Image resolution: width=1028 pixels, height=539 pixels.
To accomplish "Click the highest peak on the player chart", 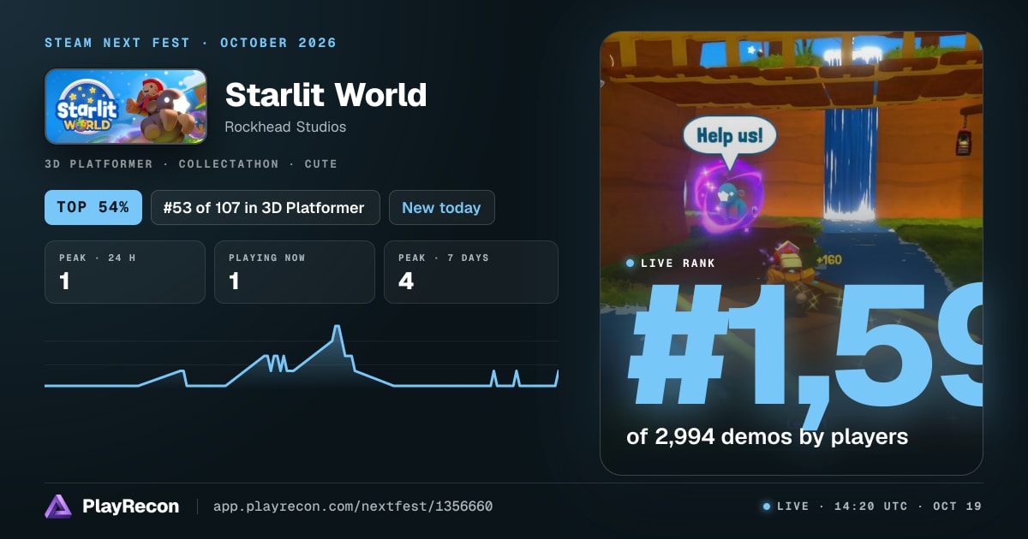I will 337,328.
